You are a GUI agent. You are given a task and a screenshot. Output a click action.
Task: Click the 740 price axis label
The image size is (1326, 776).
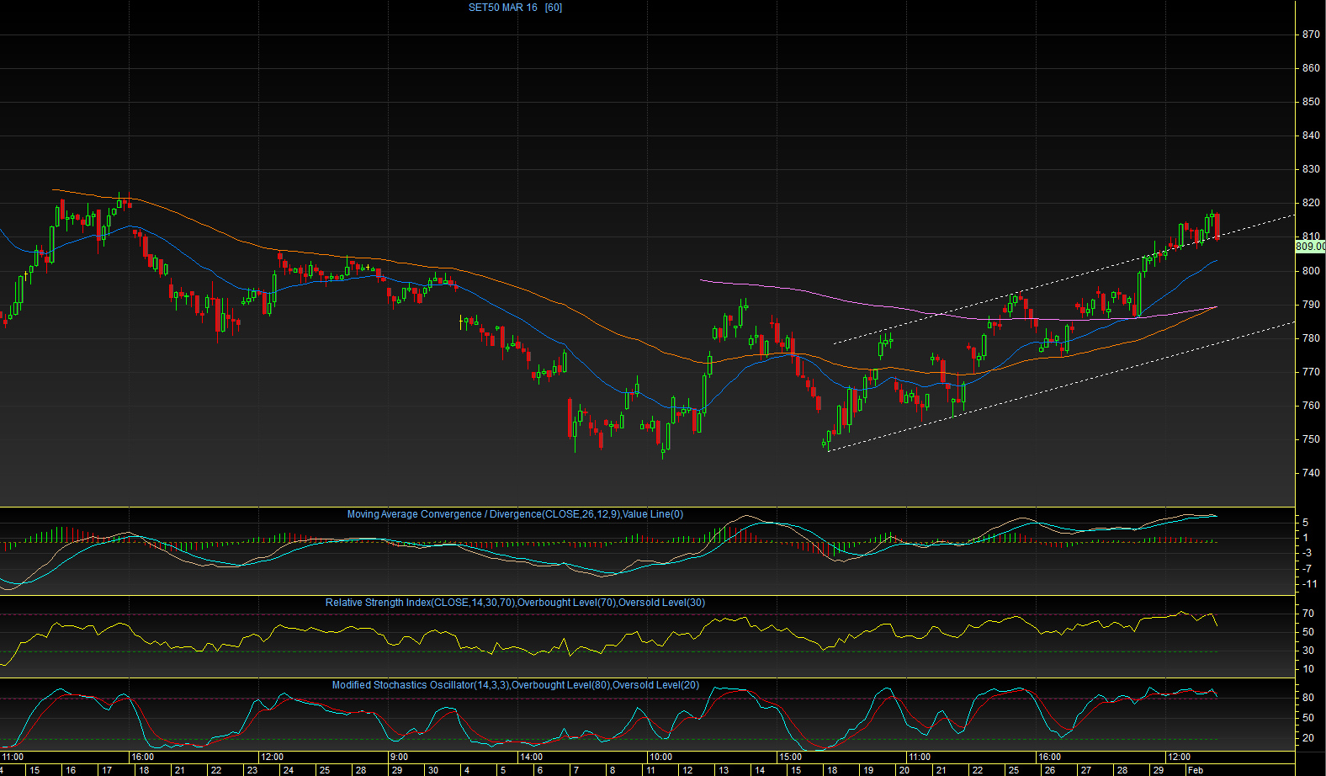pos(1310,472)
